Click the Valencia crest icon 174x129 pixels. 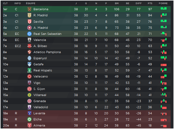pos(29,40)
